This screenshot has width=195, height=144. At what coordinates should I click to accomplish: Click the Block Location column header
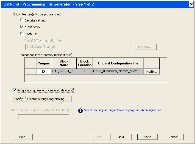[x=85, y=63]
